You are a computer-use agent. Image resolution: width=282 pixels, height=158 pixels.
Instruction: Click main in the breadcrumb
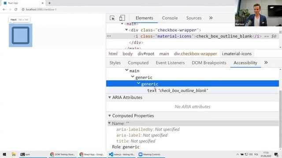(x=164, y=54)
